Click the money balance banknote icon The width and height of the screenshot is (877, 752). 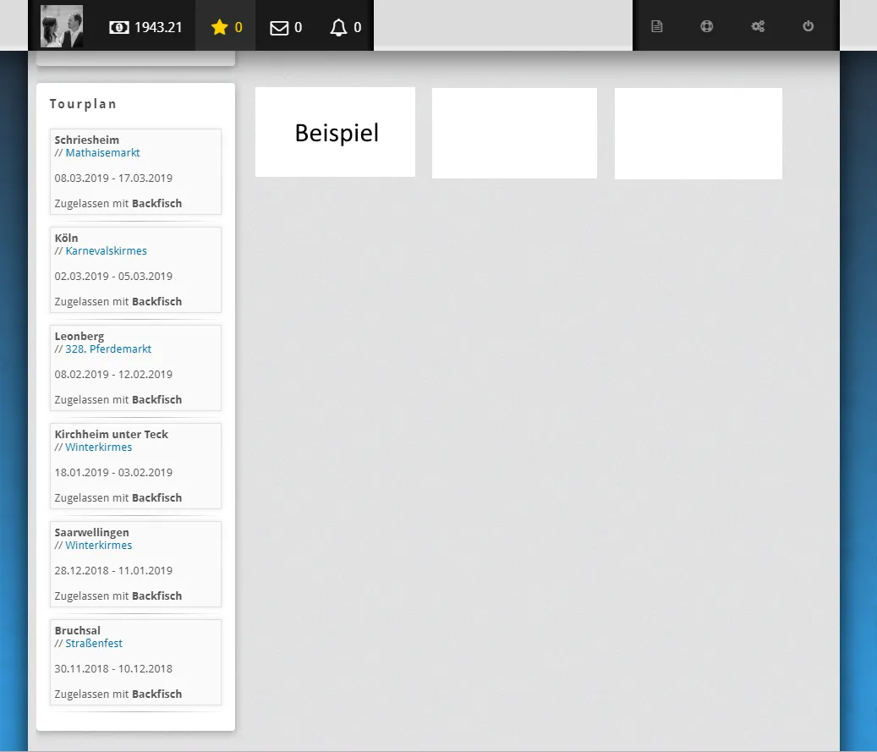coord(119,27)
